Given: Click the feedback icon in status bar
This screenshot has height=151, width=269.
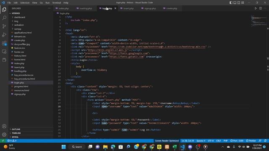Looking at the screenshot, I should [x=260, y=141].
